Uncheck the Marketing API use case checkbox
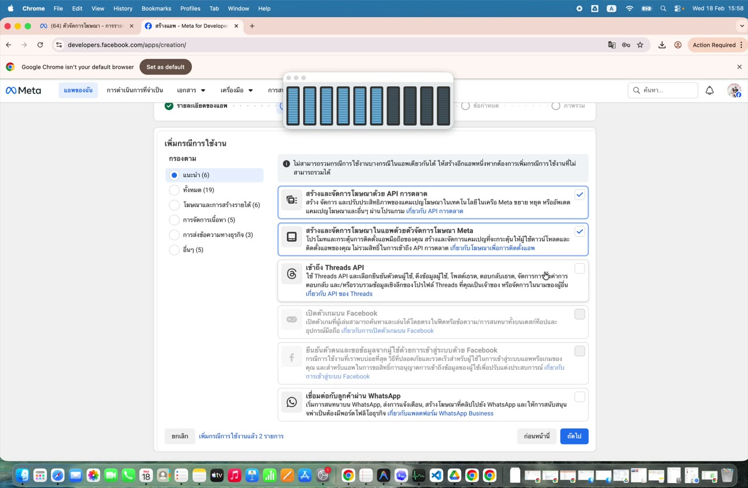Screen dimensions: 748x488 pos(579,195)
